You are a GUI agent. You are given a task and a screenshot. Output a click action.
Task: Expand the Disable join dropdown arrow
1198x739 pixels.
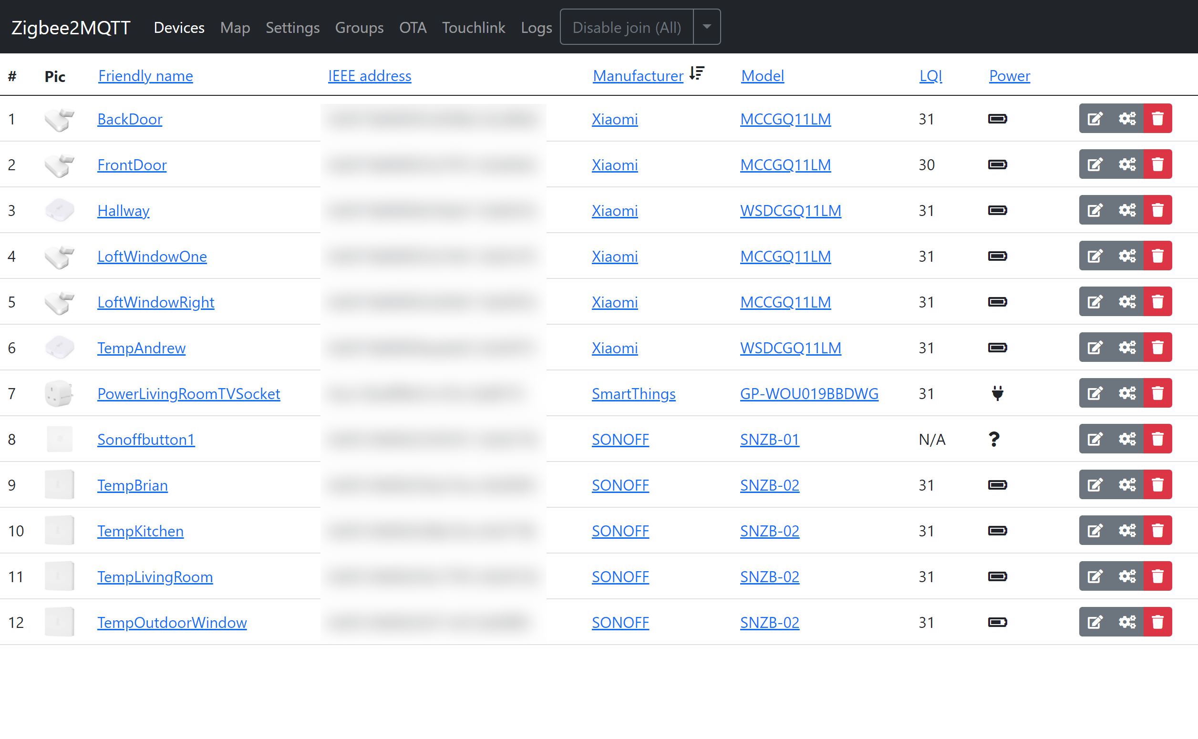tap(707, 27)
